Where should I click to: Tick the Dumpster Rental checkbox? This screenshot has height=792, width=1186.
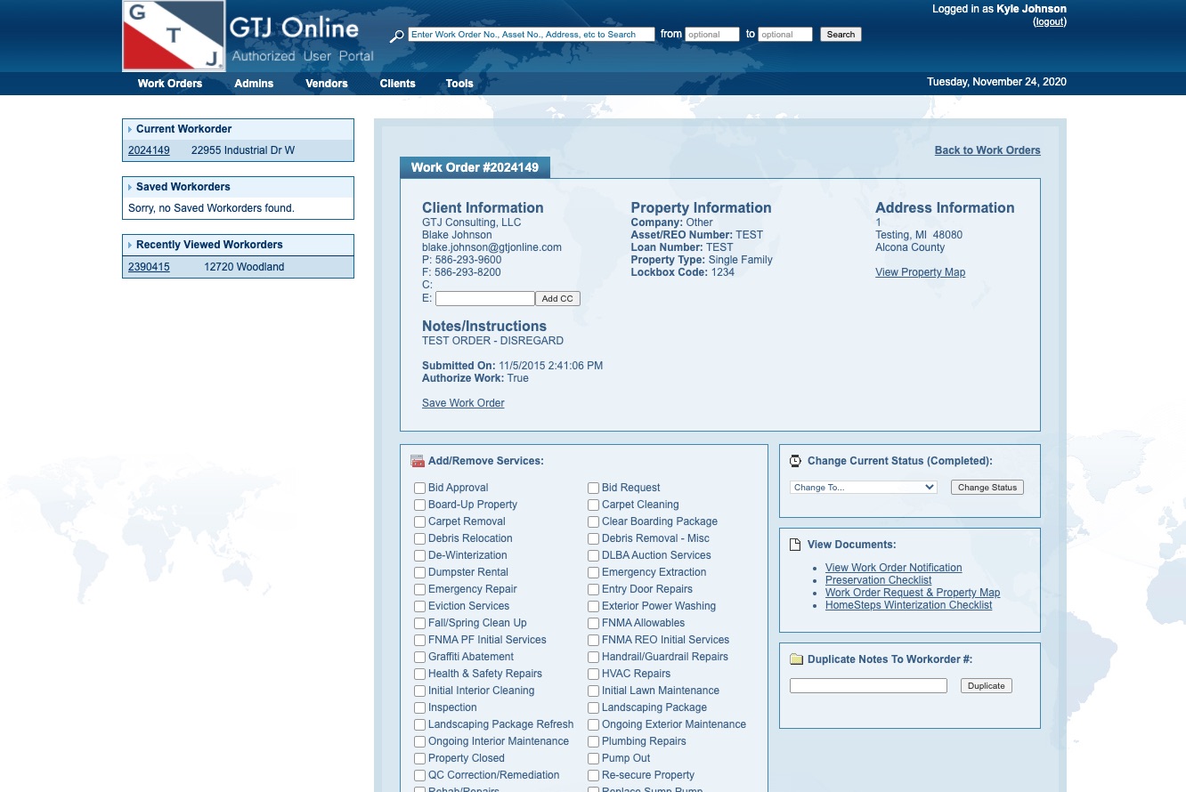pos(419,572)
